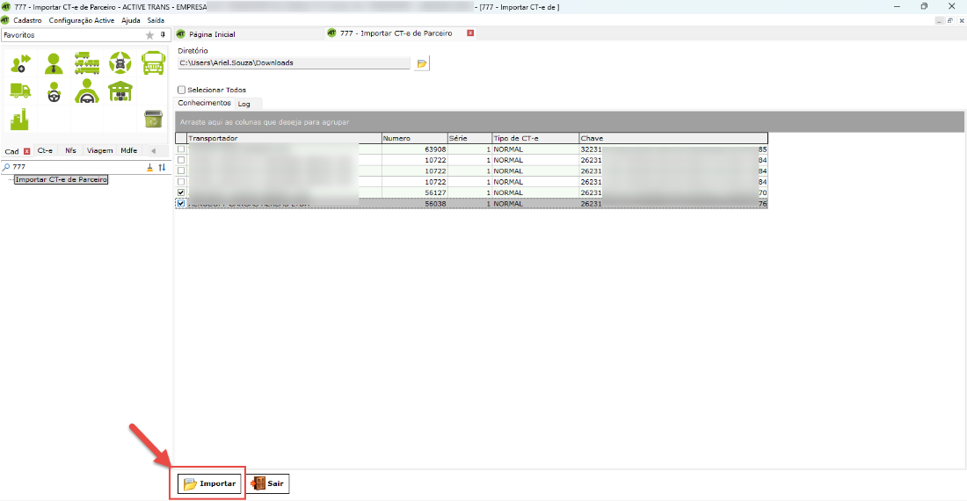The height and width of the screenshot is (501, 967).
Task: Click the Importar button
Action: tap(209, 483)
